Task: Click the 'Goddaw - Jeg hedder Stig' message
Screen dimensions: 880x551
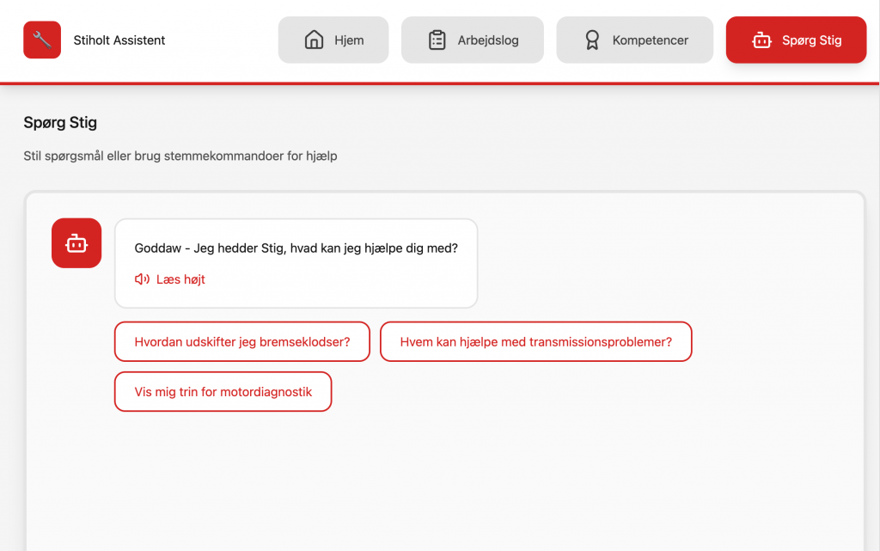Action: (296, 248)
